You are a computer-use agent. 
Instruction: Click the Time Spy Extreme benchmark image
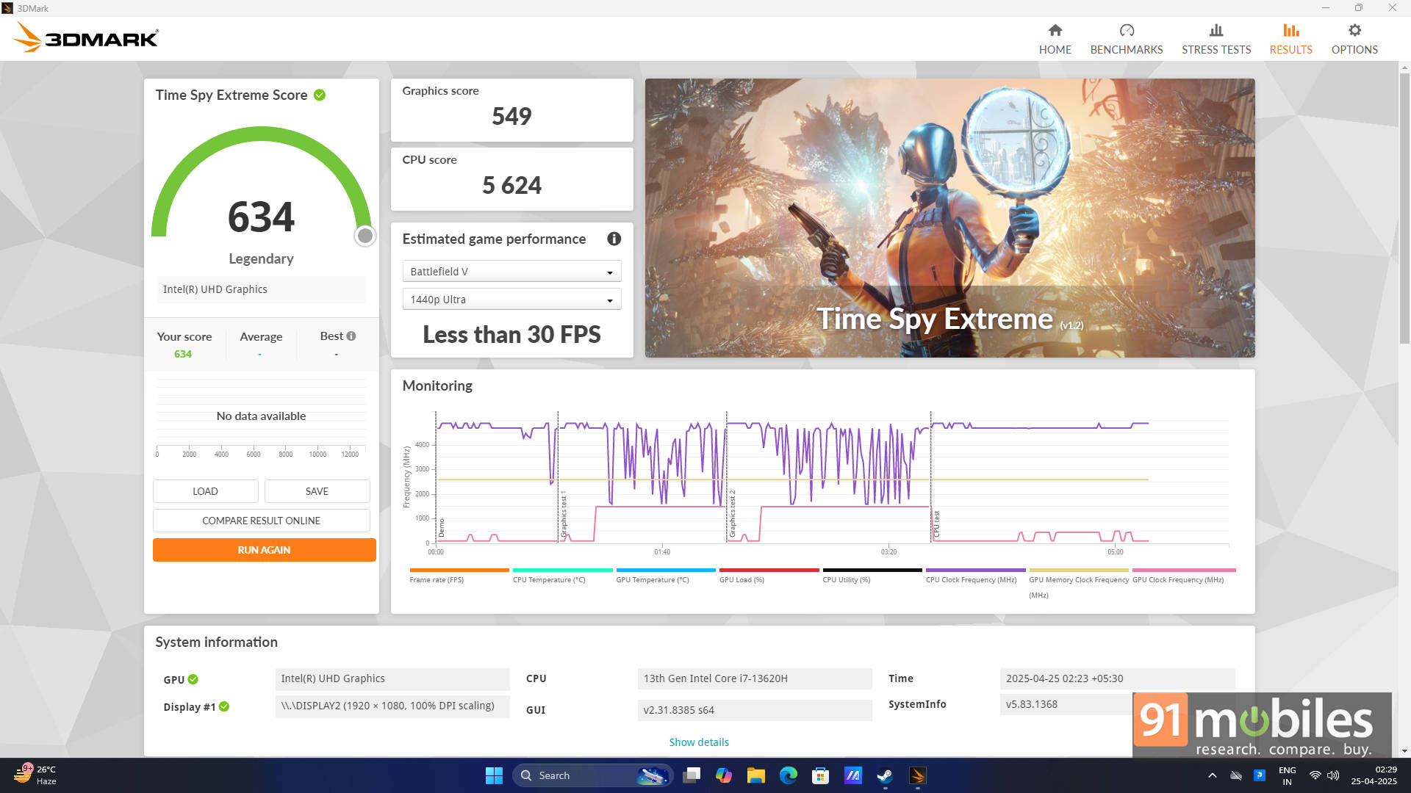(949, 218)
